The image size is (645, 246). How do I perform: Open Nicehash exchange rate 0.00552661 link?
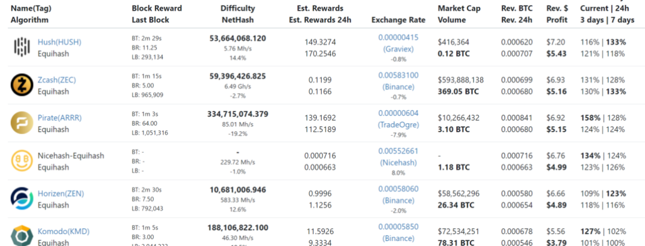pyautogui.click(x=398, y=151)
